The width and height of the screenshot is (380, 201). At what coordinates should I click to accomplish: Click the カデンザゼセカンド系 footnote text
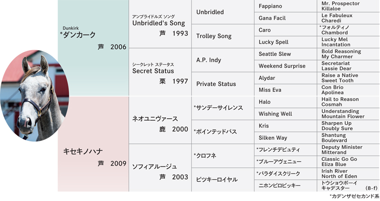point(354,196)
